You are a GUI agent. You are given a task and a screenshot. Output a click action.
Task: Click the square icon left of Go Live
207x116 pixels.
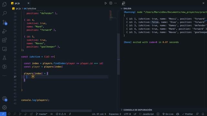pyautogui.click(x=158, y=114)
